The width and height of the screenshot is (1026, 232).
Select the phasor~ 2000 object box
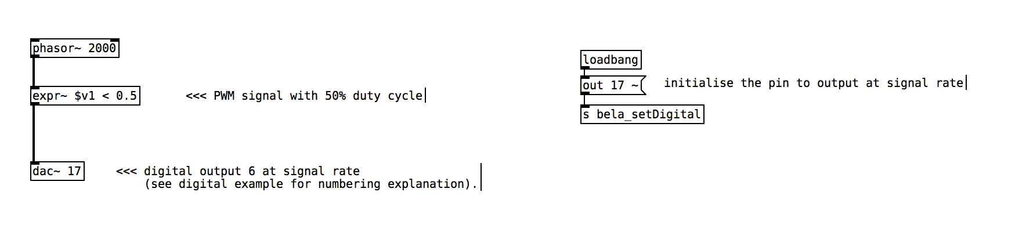click(75, 48)
